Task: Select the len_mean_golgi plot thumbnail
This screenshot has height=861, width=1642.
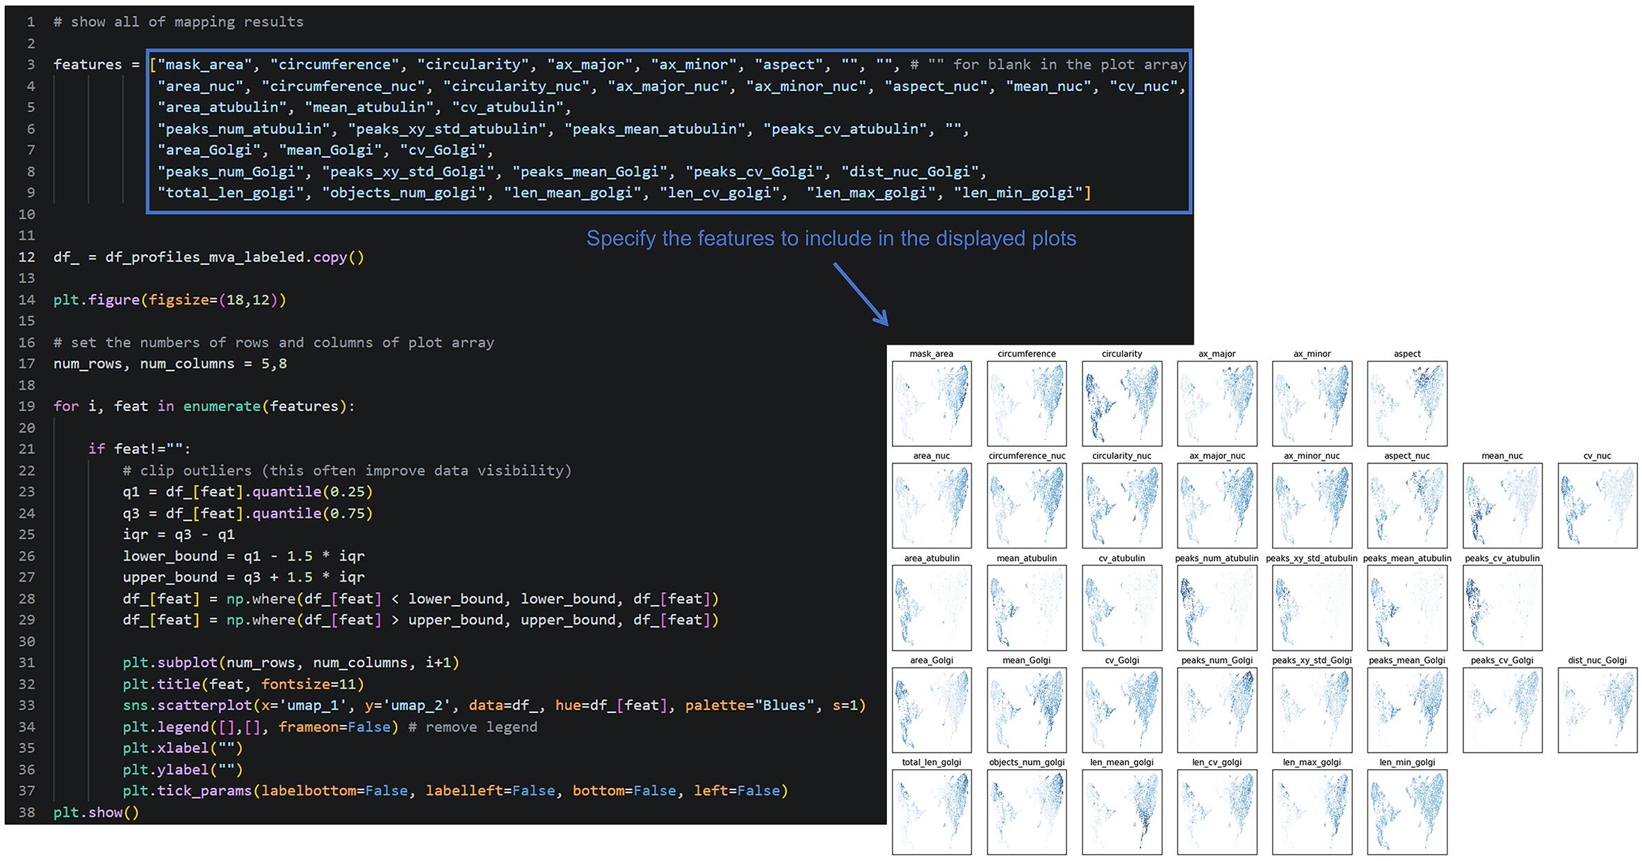Action: pyautogui.click(x=1121, y=812)
